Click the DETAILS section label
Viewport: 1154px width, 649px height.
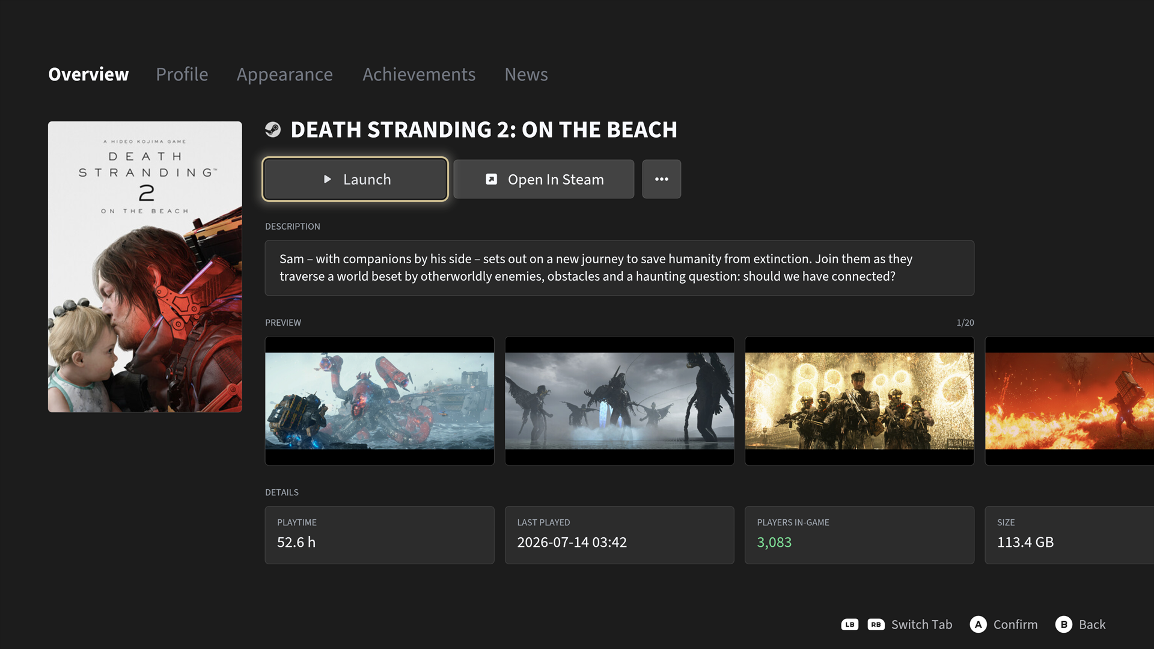(282, 492)
